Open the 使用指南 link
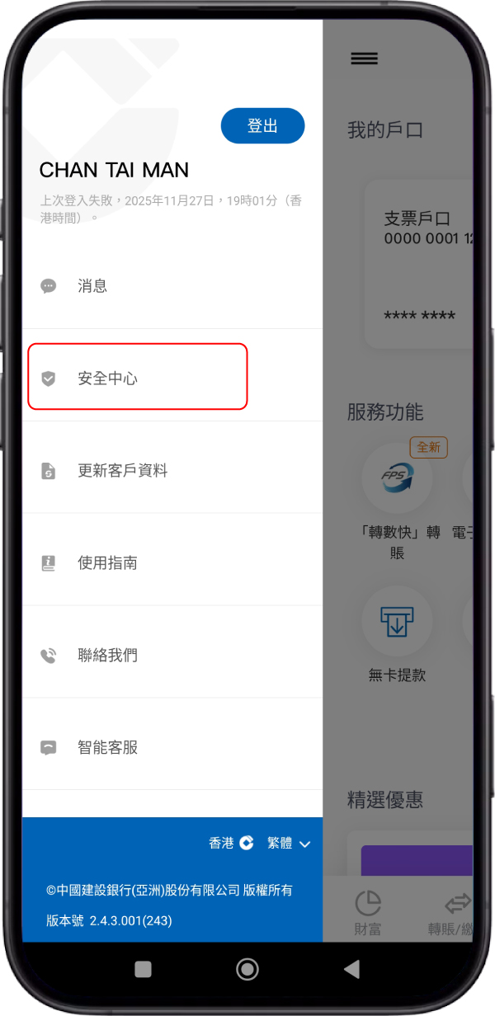 107,563
